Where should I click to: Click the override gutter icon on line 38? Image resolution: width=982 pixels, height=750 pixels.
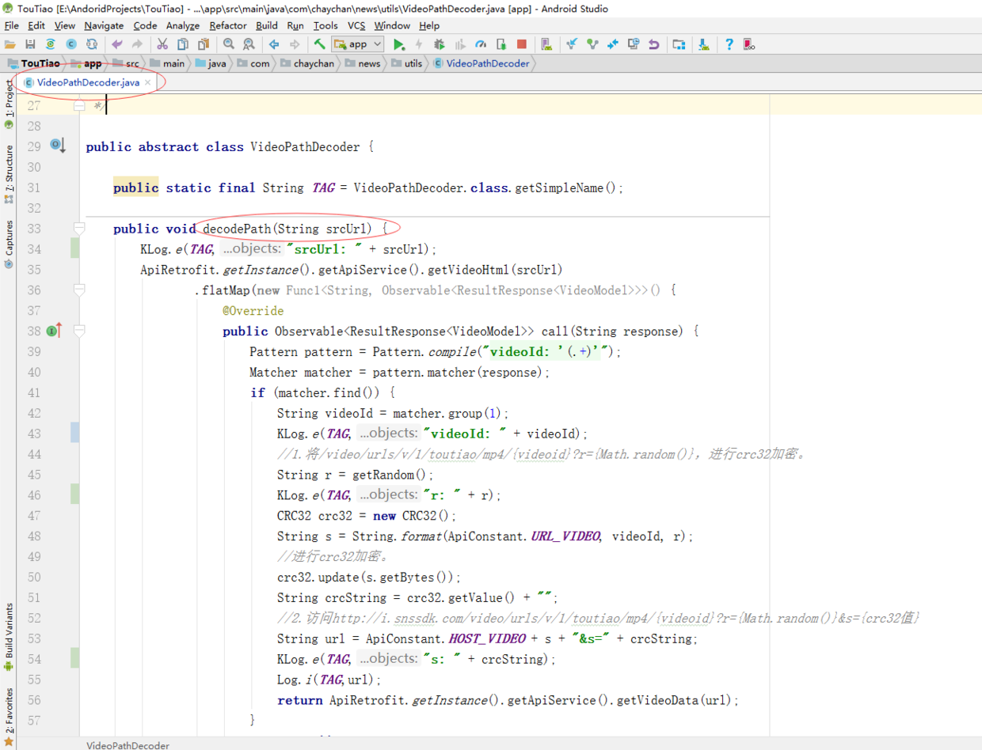coord(55,331)
